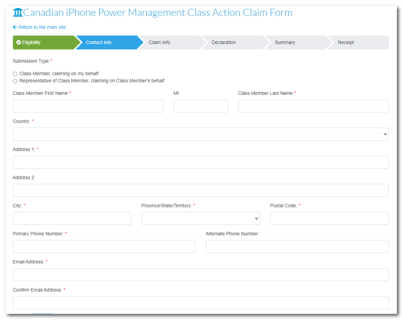Click the Alternate Phone Number label

click(232, 234)
